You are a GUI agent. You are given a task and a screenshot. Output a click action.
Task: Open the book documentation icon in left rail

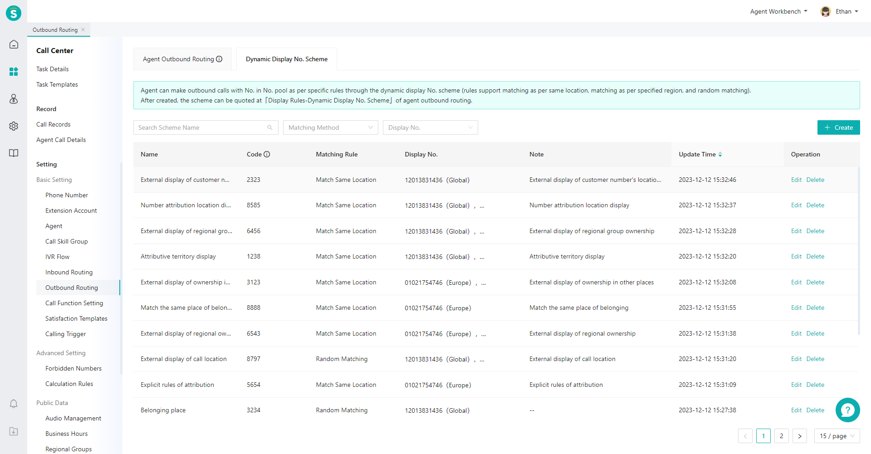point(14,153)
